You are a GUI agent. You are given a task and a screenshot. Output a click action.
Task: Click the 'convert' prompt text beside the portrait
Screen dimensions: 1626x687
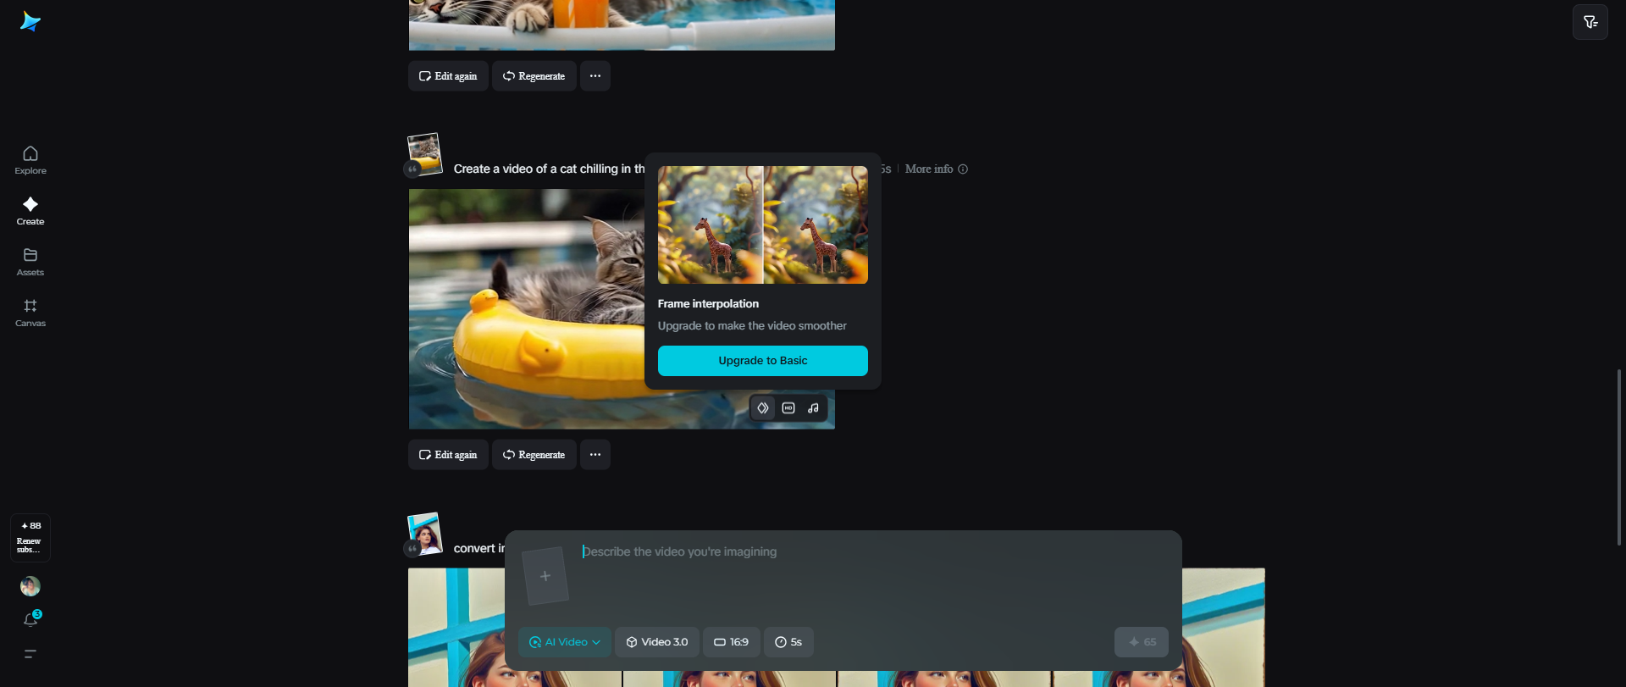(479, 549)
